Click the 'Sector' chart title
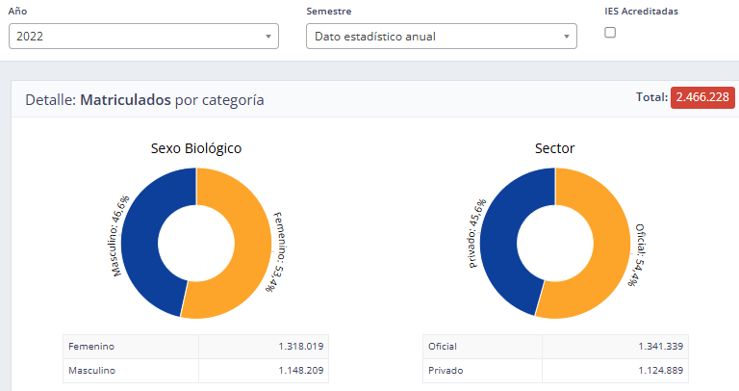This screenshot has height=391, width=739. tap(554, 148)
